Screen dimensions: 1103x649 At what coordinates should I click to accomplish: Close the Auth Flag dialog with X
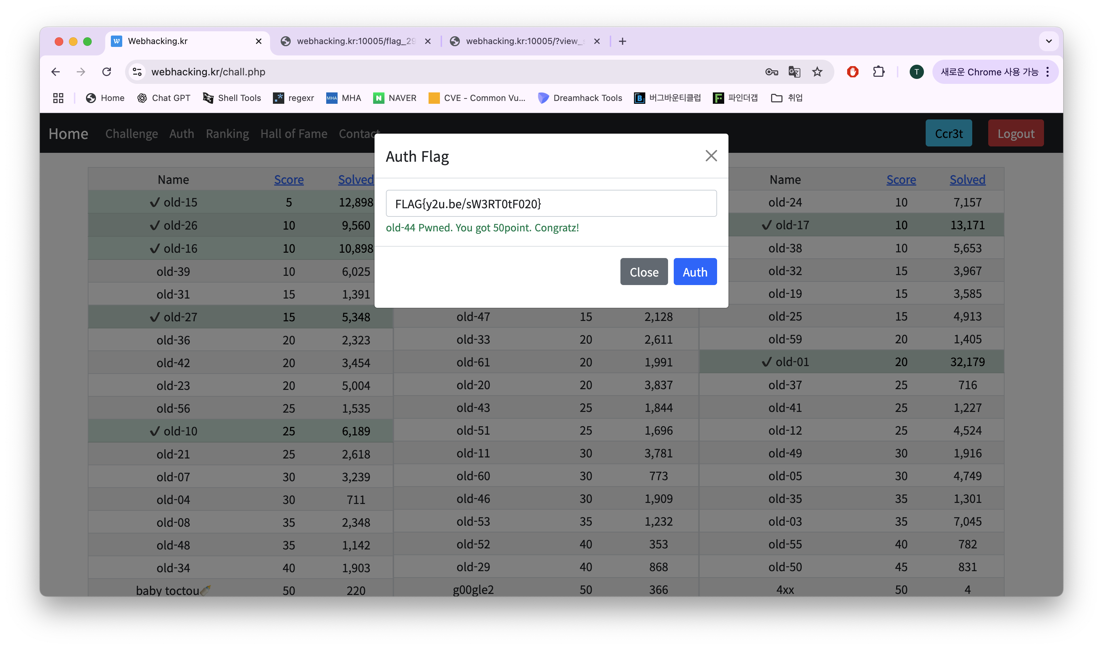[x=711, y=156]
